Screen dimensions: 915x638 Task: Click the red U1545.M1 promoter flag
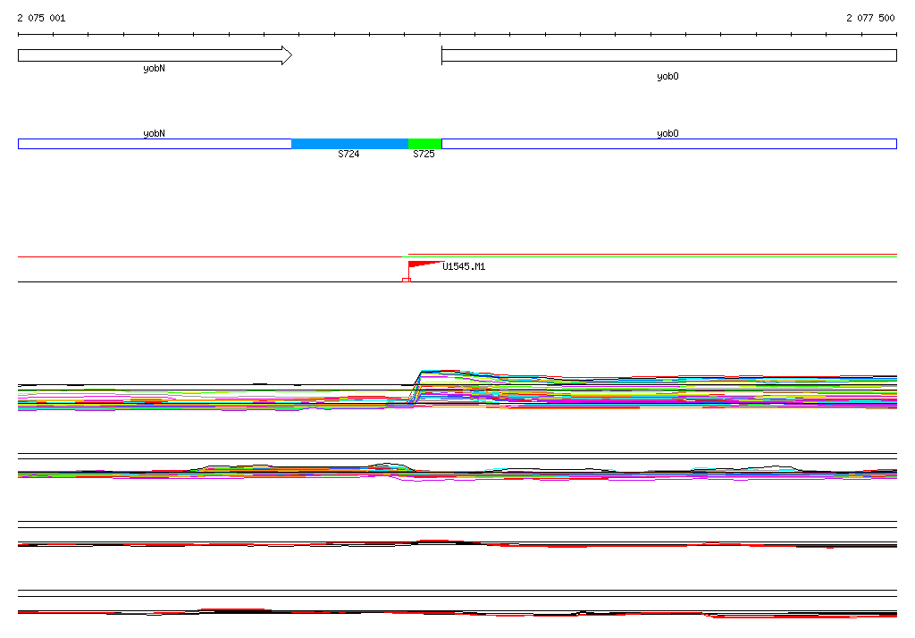422,264
